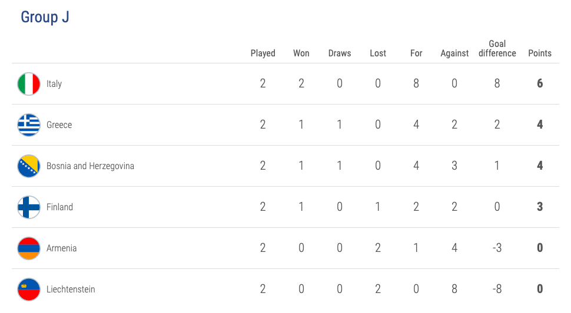Click the Goal difference column header
The width and height of the screenshot is (571, 313).
pos(497,48)
